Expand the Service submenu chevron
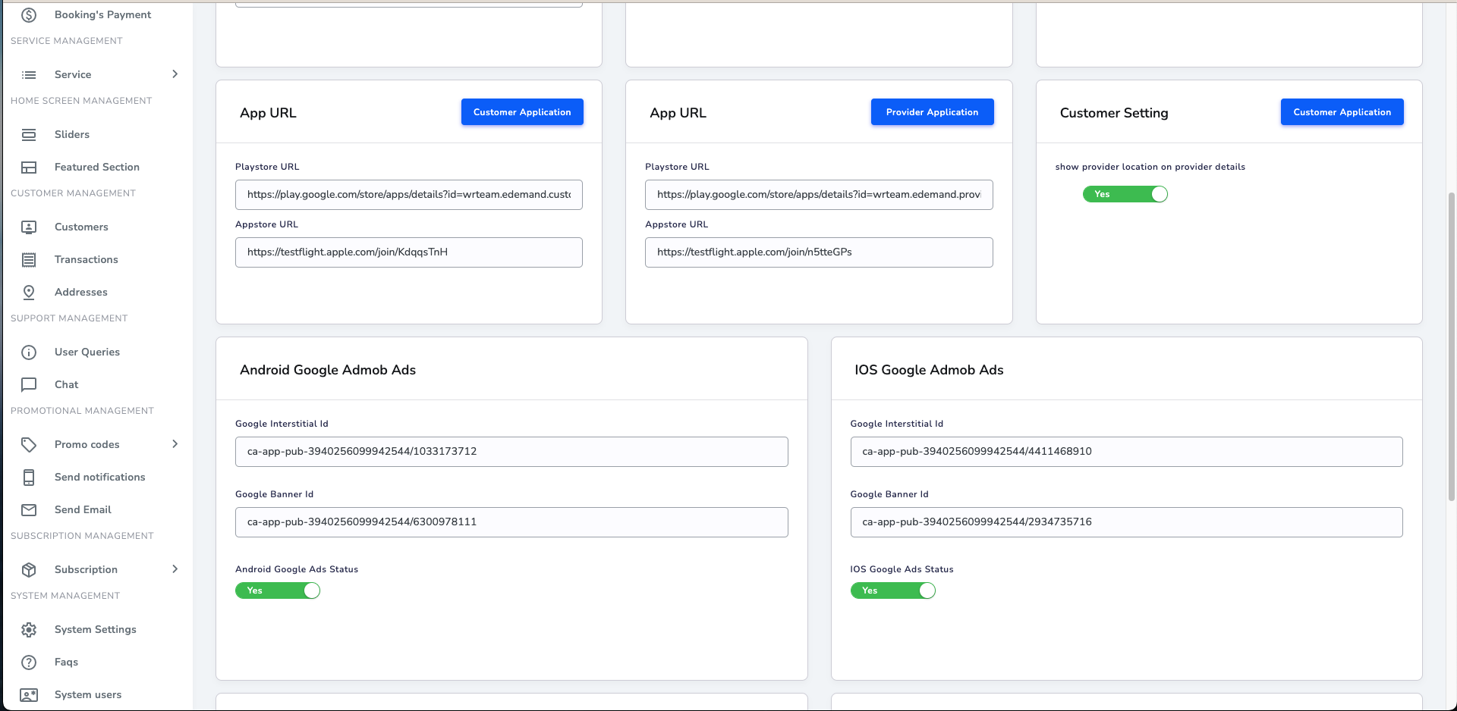 point(175,74)
